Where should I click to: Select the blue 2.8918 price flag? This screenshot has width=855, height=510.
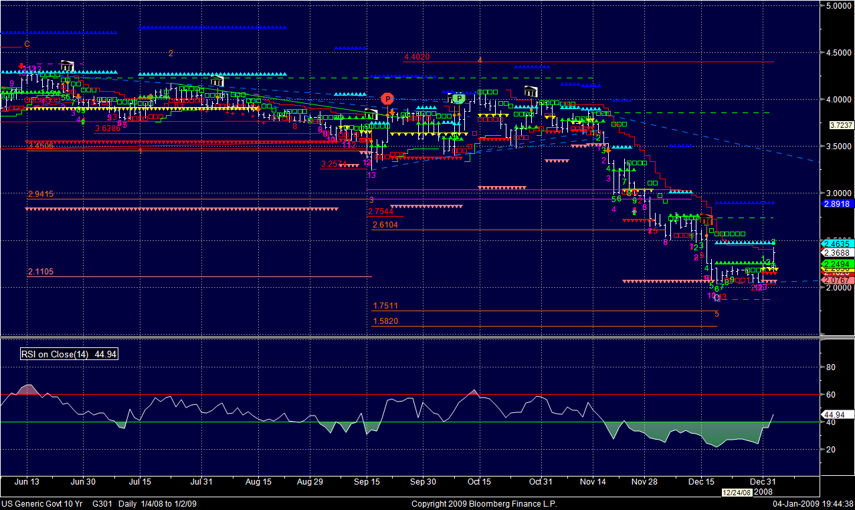(x=838, y=203)
